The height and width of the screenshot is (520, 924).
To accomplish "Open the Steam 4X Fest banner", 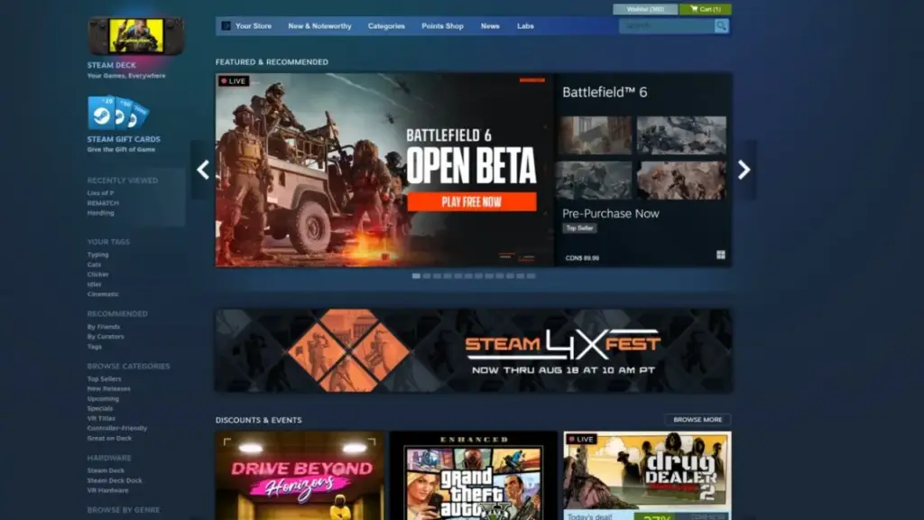I will [473, 350].
